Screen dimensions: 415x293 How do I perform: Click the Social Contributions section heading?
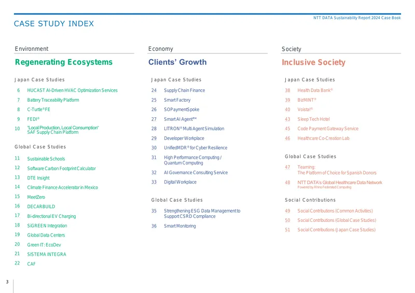pos(310,200)
